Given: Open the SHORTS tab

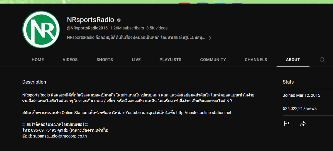Looking at the screenshot, I should click(105, 60).
